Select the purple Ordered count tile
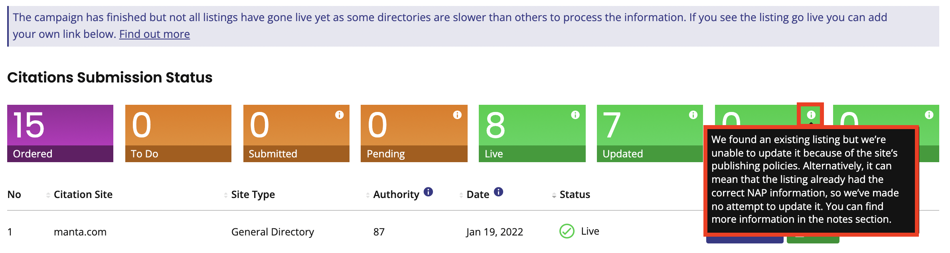Image resolution: width=950 pixels, height=253 pixels. (60, 133)
